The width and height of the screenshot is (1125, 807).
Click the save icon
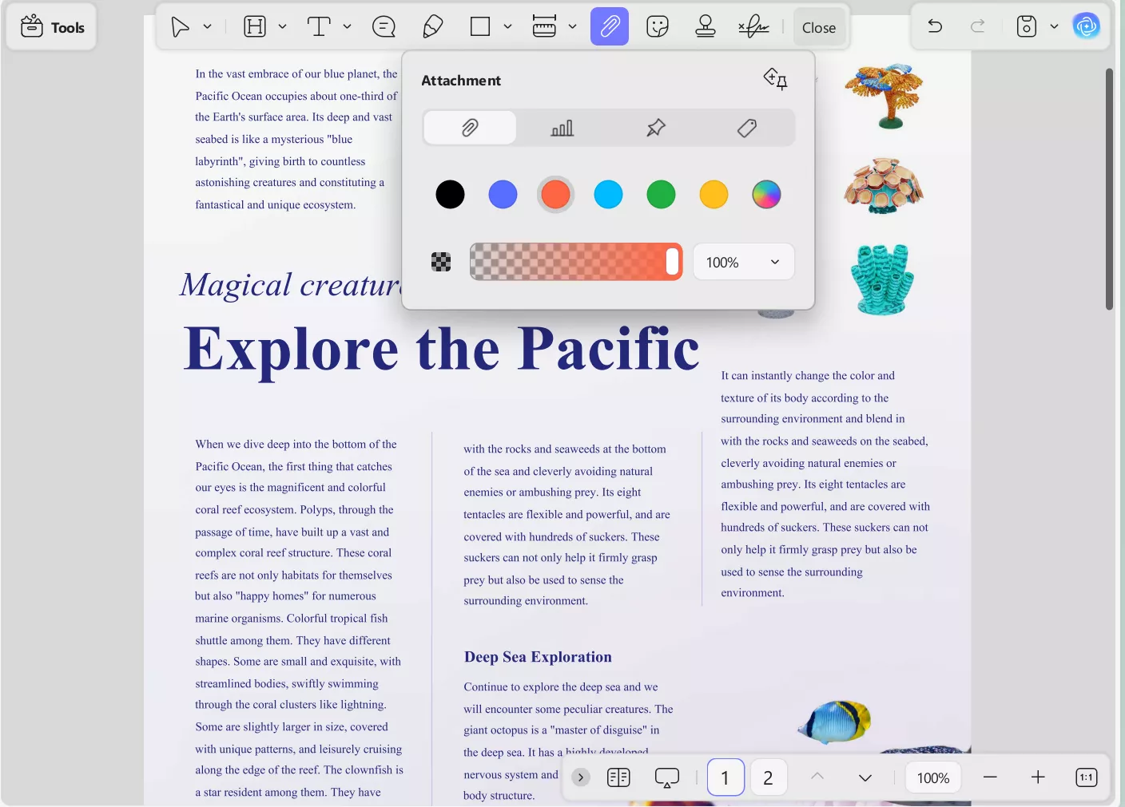click(1027, 27)
